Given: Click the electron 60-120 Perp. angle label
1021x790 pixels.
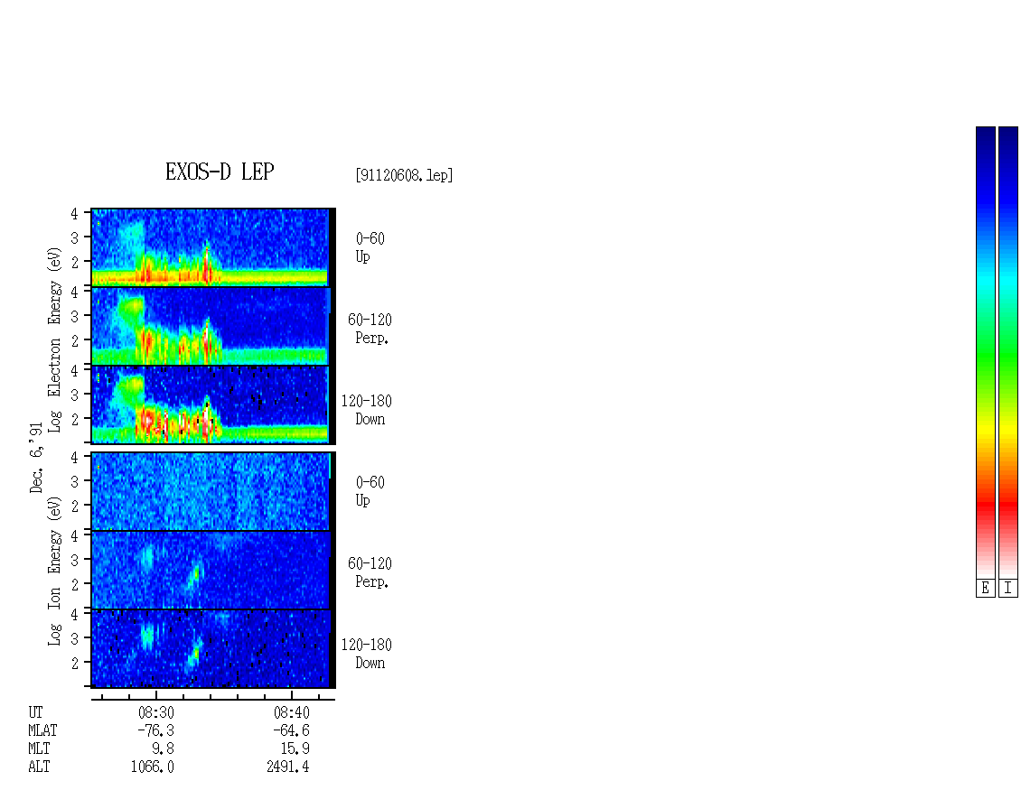Looking at the screenshot, I should click(x=370, y=330).
